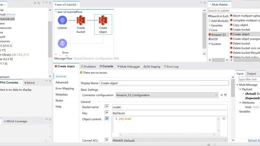Open Advanced section of Create object
The image size is (260, 146).
62,82
